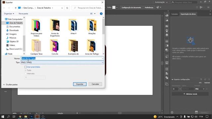Click info icon at Asset Export panel bottom
The image size is (212, 119).
click(172, 112)
